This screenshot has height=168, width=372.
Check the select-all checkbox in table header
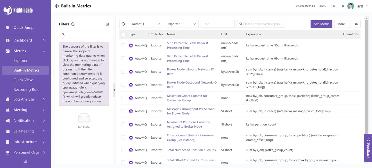(123, 34)
